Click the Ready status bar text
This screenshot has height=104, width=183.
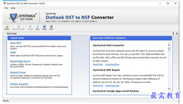point(6,101)
